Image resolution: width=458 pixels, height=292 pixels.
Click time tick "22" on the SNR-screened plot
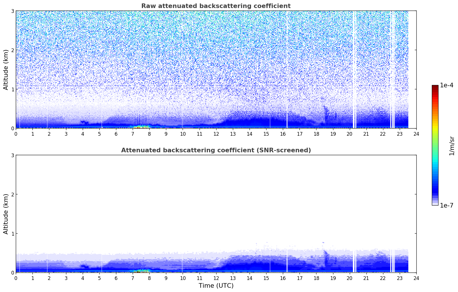pos(383,278)
